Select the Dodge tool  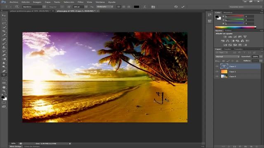tap(4, 67)
